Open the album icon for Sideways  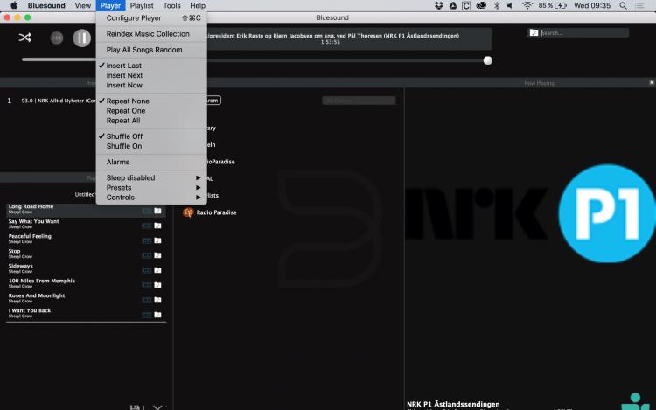[x=157, y=270]
